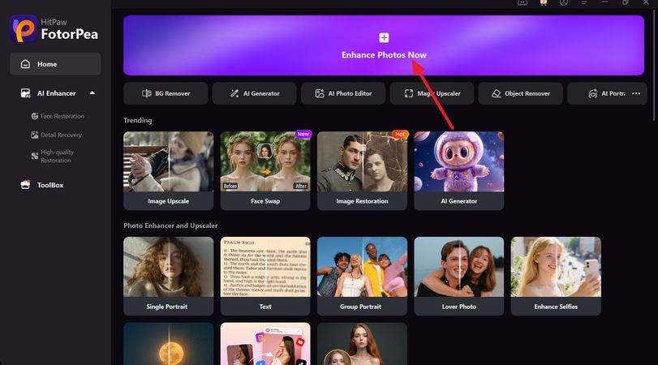
Task: Click the Magic Upscaler frame icon
Action: tap(409, 93)
